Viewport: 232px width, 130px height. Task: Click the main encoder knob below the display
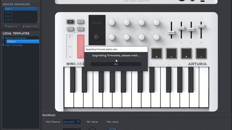(x=97, y=37)
